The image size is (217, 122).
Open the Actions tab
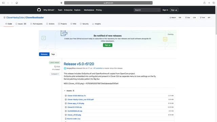click(50, 24)
